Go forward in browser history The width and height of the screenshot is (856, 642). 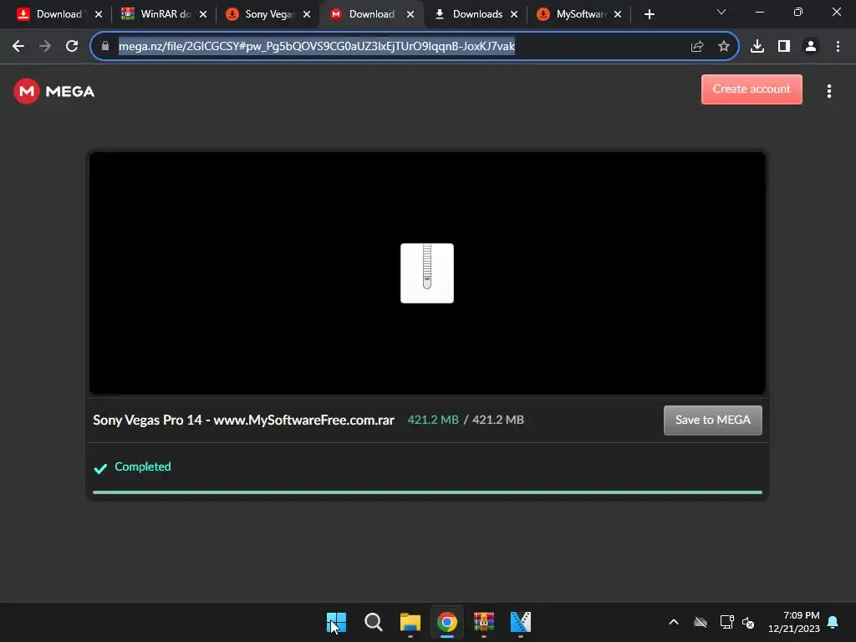[x=45, y=46]
